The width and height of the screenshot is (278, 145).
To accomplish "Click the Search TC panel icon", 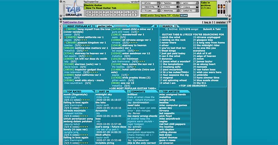I will [161, 26].
